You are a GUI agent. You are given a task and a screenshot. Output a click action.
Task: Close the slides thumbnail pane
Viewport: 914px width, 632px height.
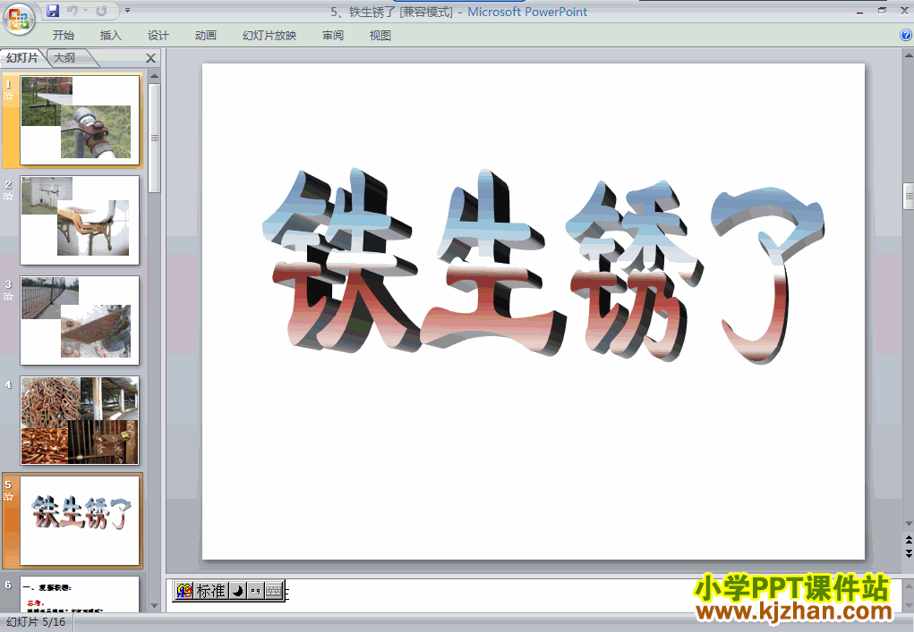point(150,58)
